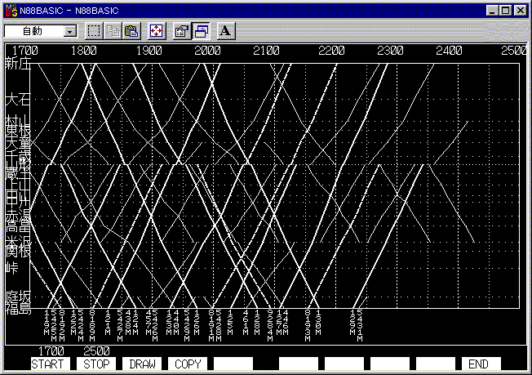Screen dimensions: 532x375
Task: Click the 福島 station label
Action: 18,309
